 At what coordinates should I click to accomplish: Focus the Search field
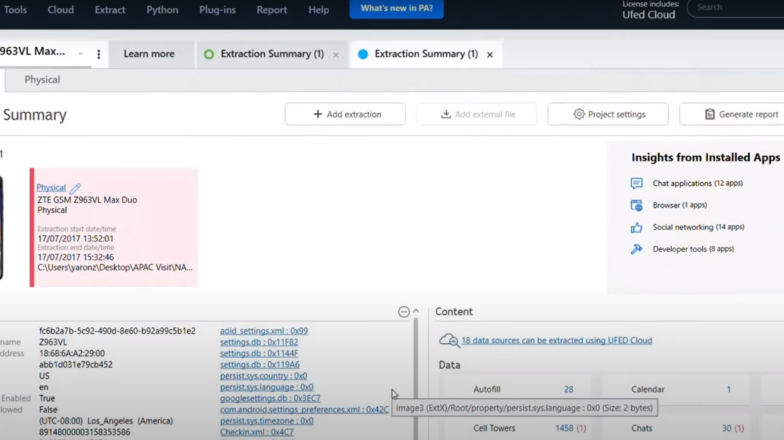click(735, 7)
